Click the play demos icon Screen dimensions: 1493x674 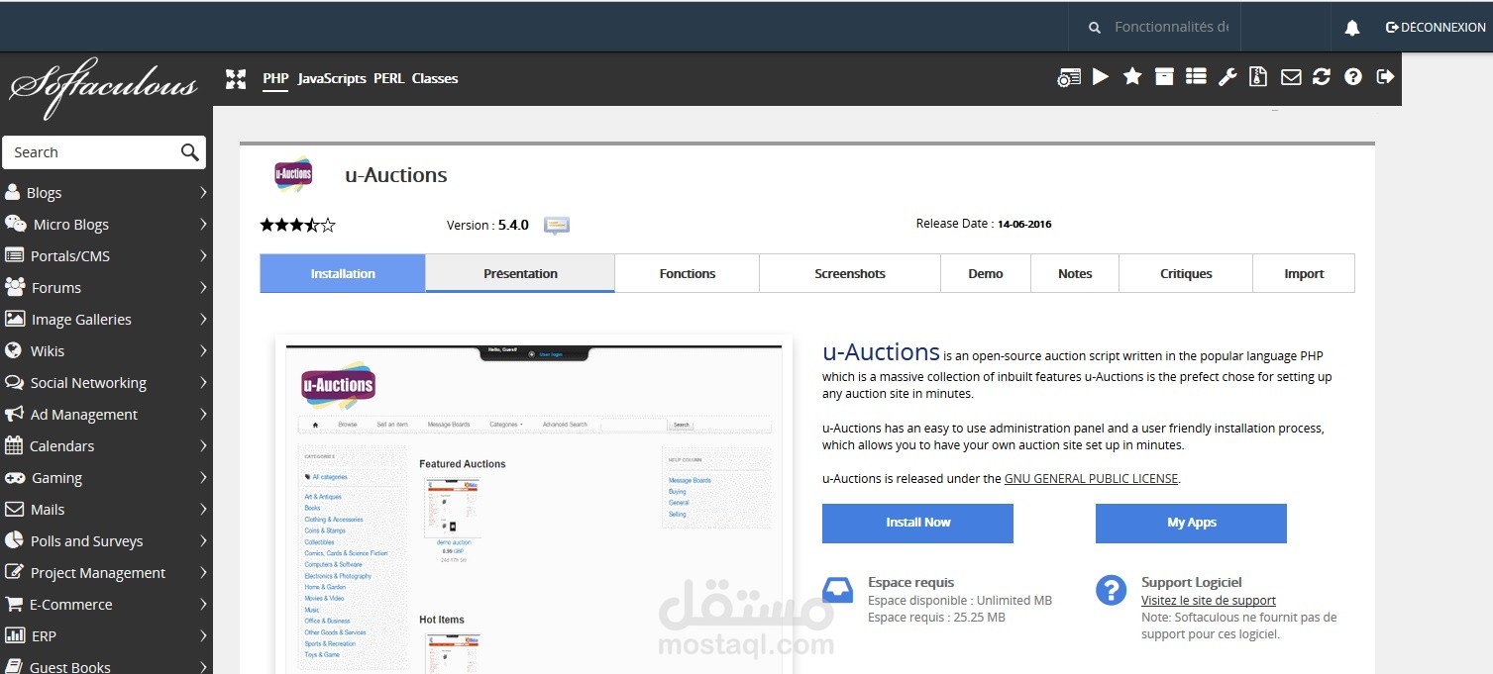[x=1101, y=76]
